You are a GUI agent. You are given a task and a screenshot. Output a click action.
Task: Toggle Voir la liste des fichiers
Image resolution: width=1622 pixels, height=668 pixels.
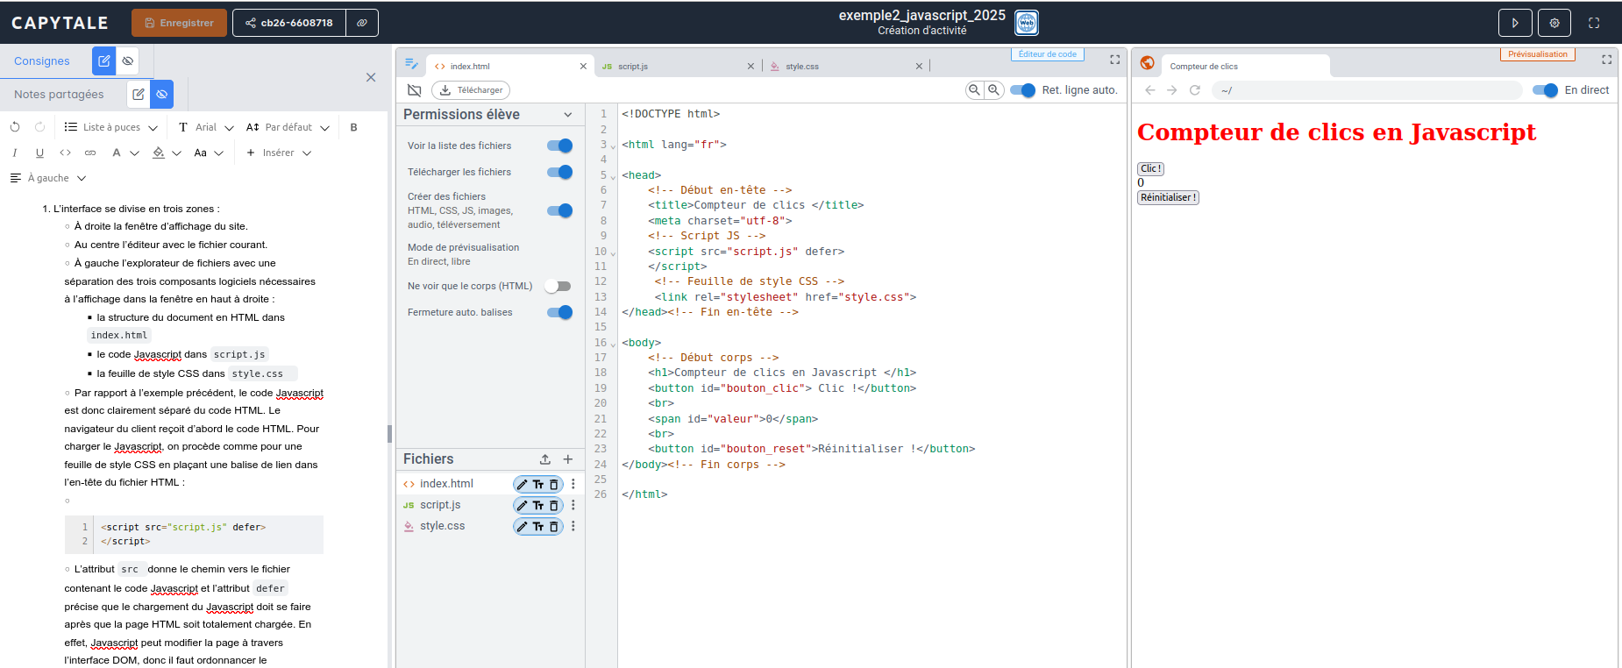tap(559, 146)
